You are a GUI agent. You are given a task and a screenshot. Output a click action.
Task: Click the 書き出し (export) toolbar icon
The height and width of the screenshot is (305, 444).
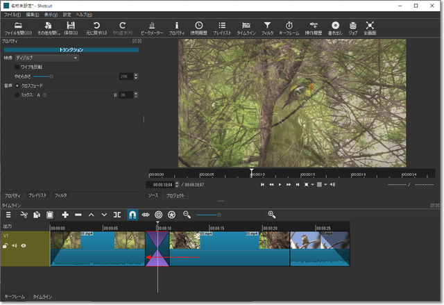coord(335,28)
